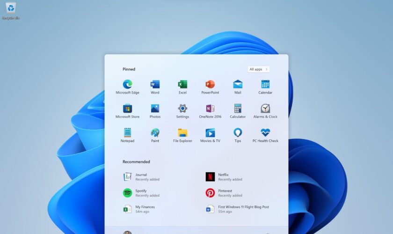This screenshot has width=393, height=234.
Task: Open the Paint app
Action: coord(155,135)
